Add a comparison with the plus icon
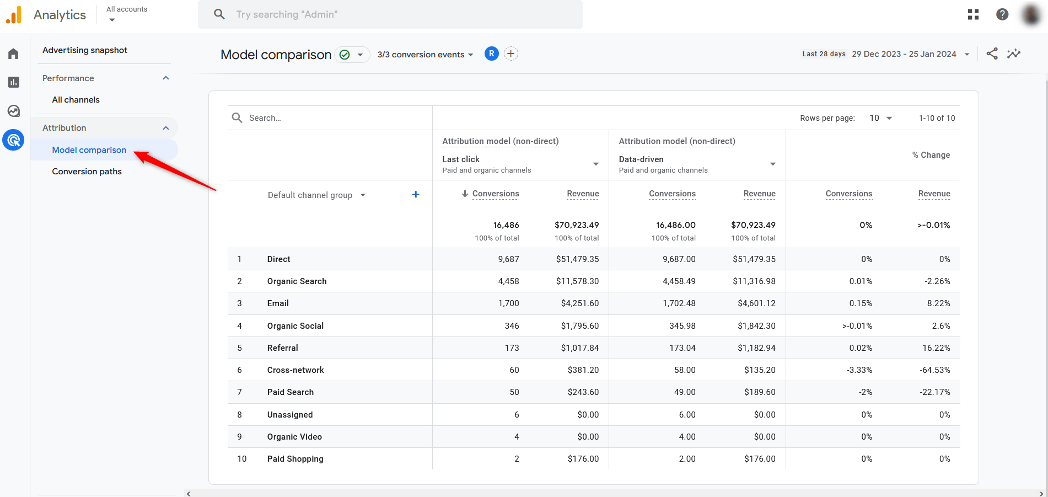 point(511,54)
